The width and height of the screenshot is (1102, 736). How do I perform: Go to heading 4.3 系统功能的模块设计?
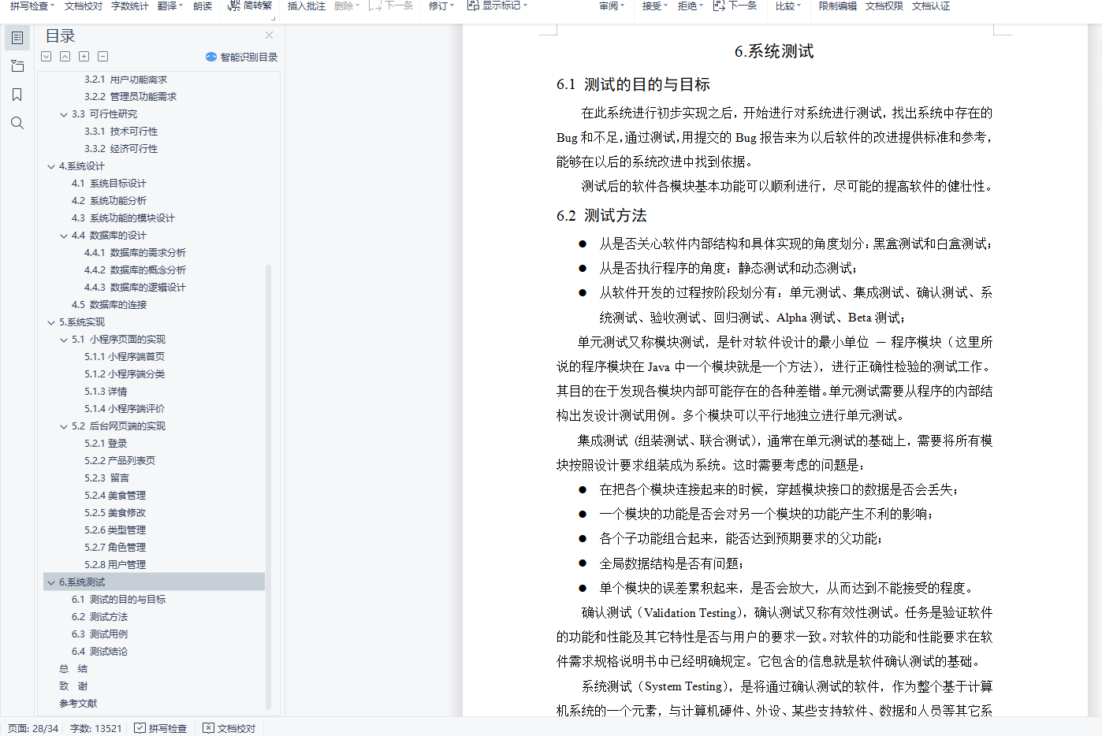pos(123,218)
